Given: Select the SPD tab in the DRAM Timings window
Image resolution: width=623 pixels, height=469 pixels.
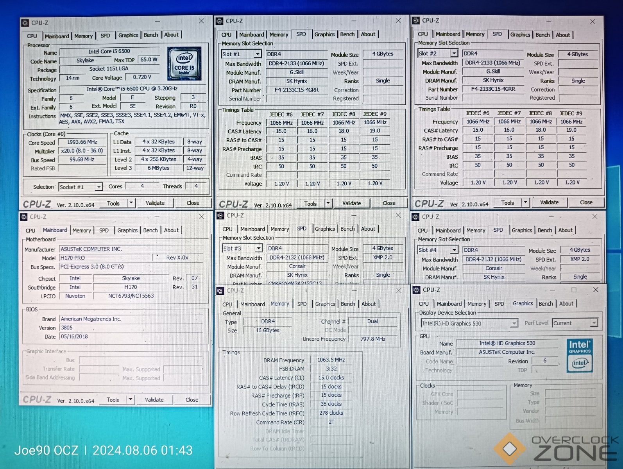Looking at the screenshot, I should (302, 304).
